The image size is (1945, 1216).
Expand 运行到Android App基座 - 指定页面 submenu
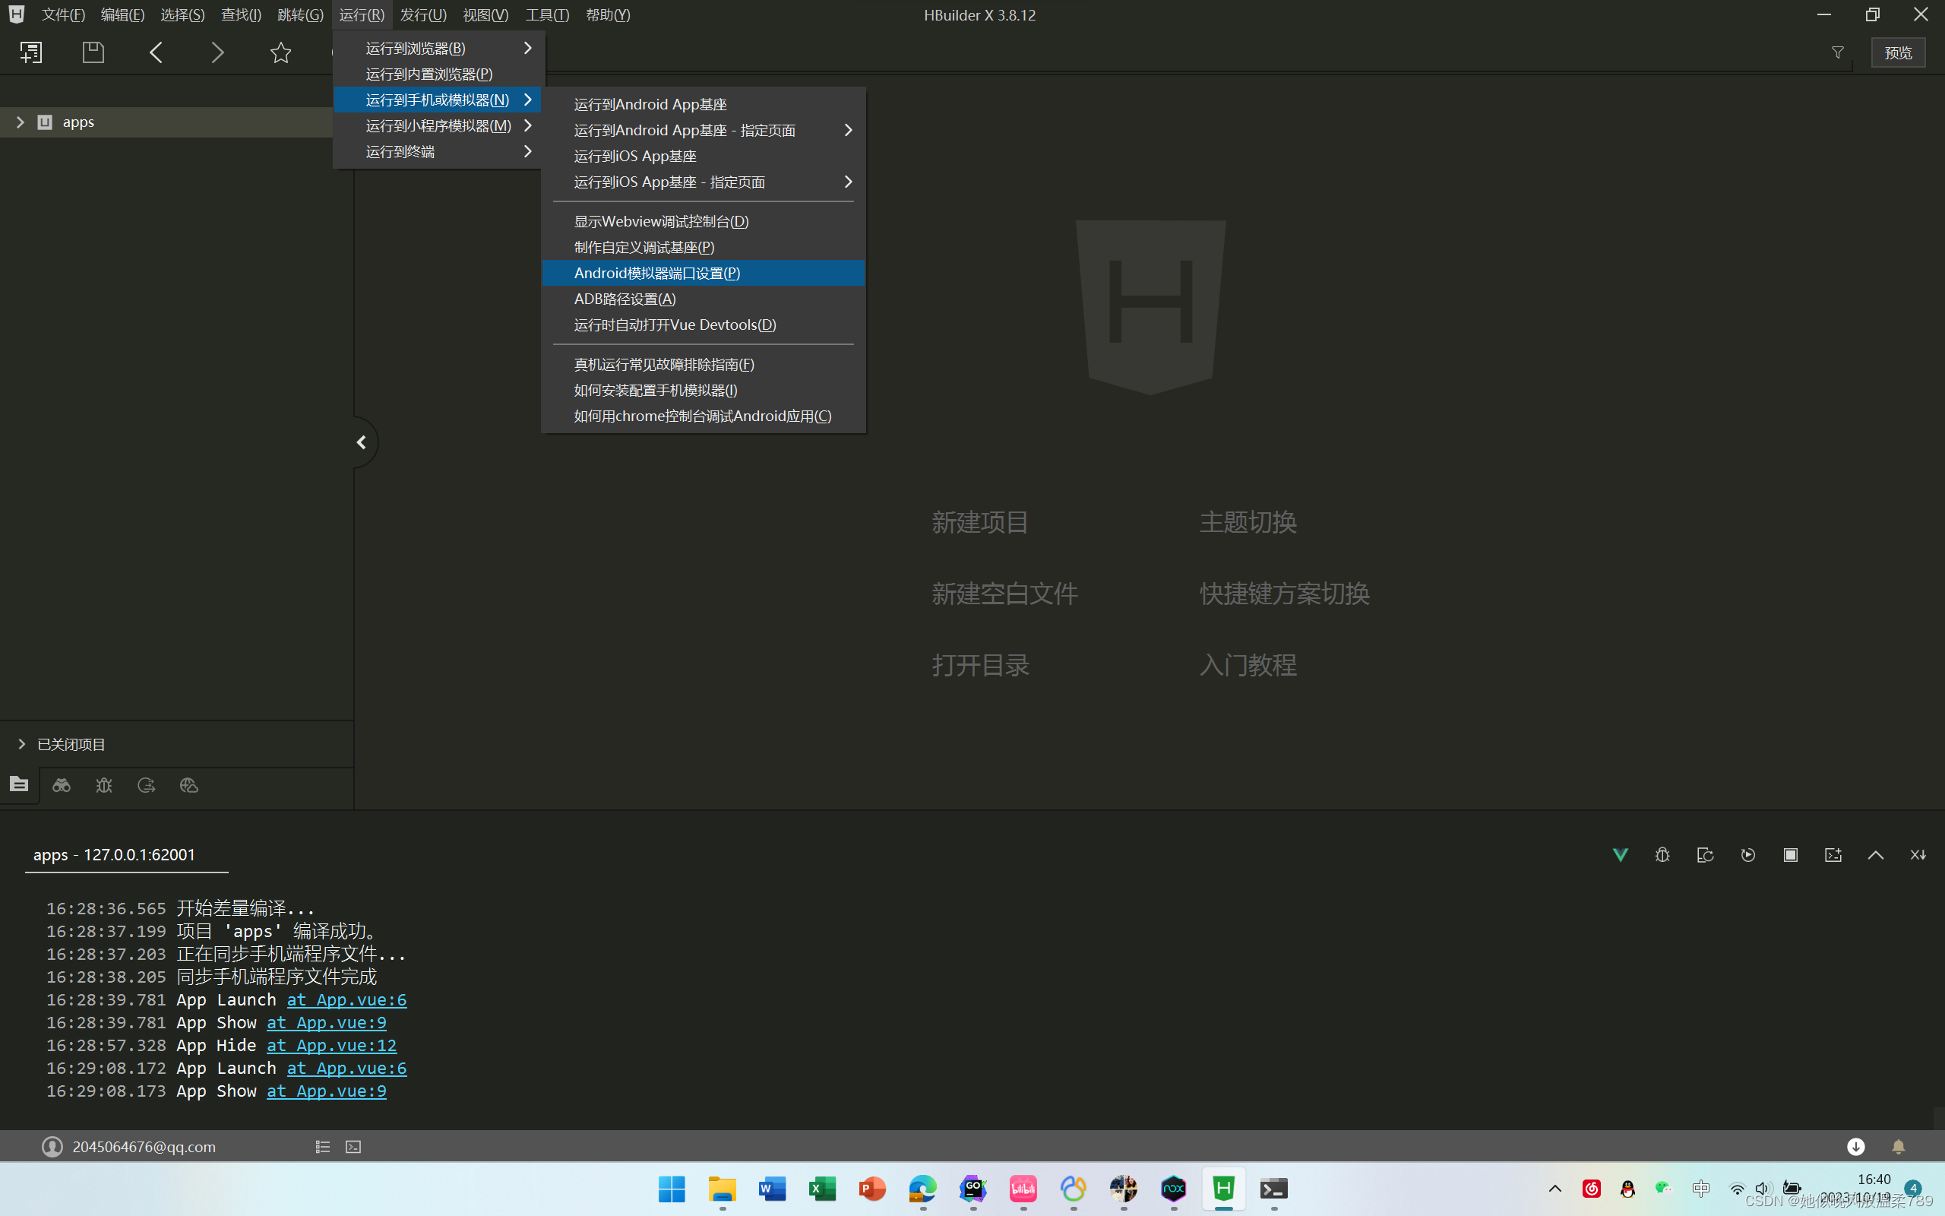[704, 130]
